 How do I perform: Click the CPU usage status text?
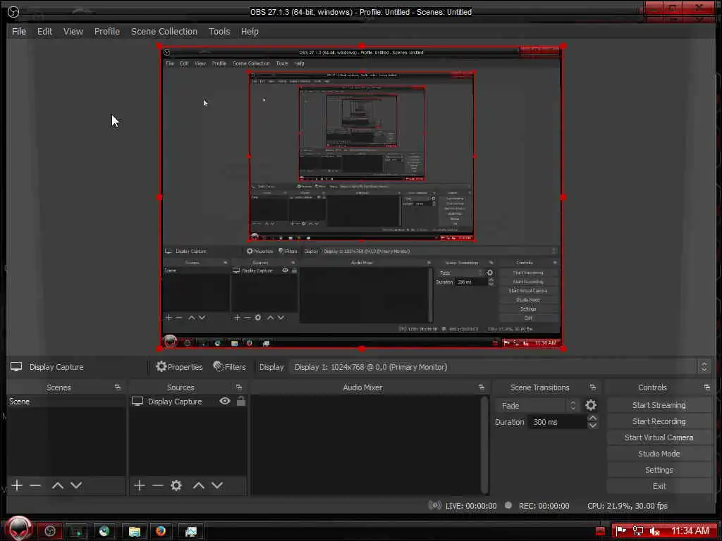627,506
